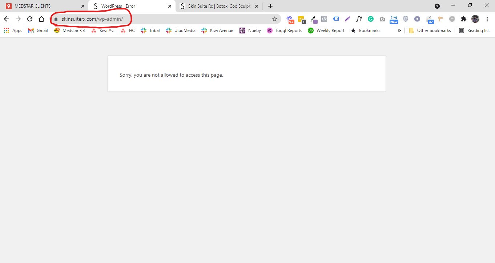Open the color picker eyedropper extension
495x263 pixels.
(314, 19)
